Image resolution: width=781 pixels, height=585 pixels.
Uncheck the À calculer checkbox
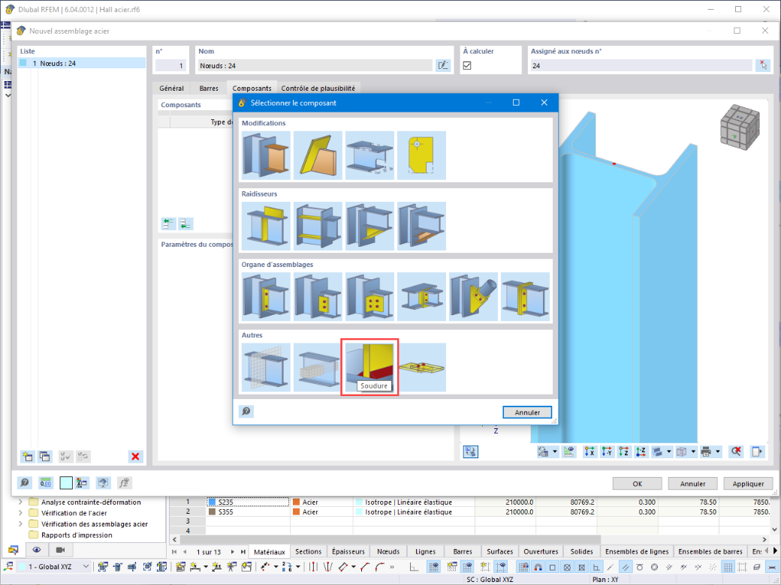click(x=467, y=65)
